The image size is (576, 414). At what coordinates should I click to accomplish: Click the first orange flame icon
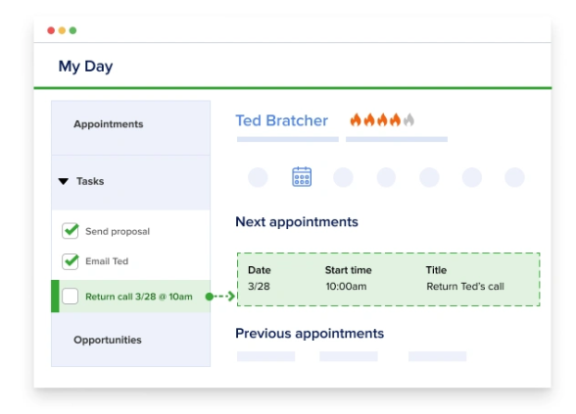356,119
